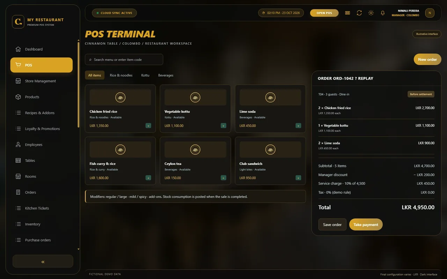Image resolution: width=447 pixels, height=279 pixels.
Task: Click the plus icon for Ceylon tea
Action: coord(223,178)
